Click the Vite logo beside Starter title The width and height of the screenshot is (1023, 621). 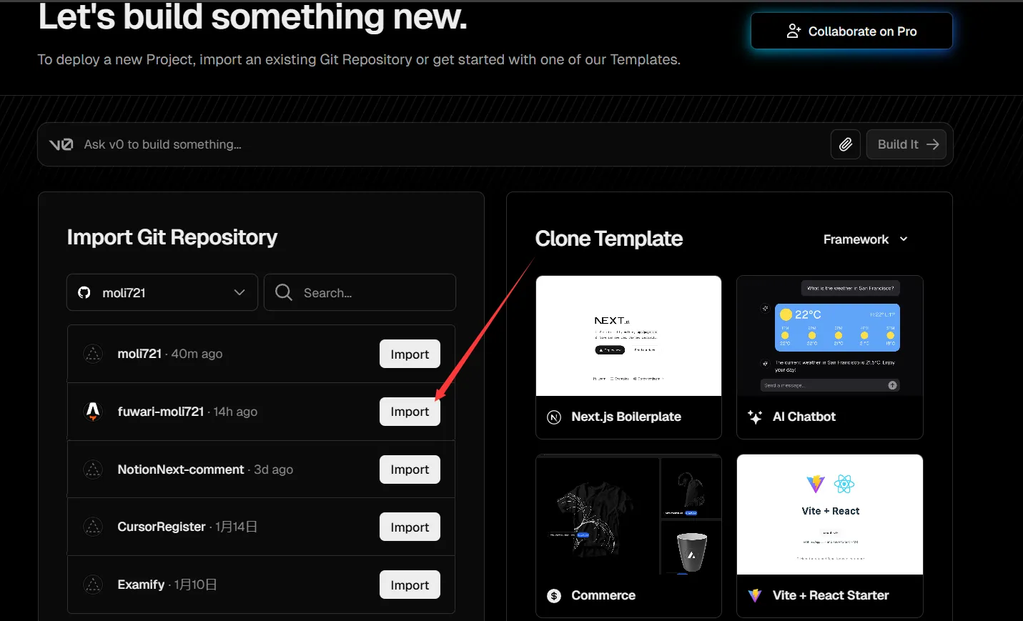755,595
